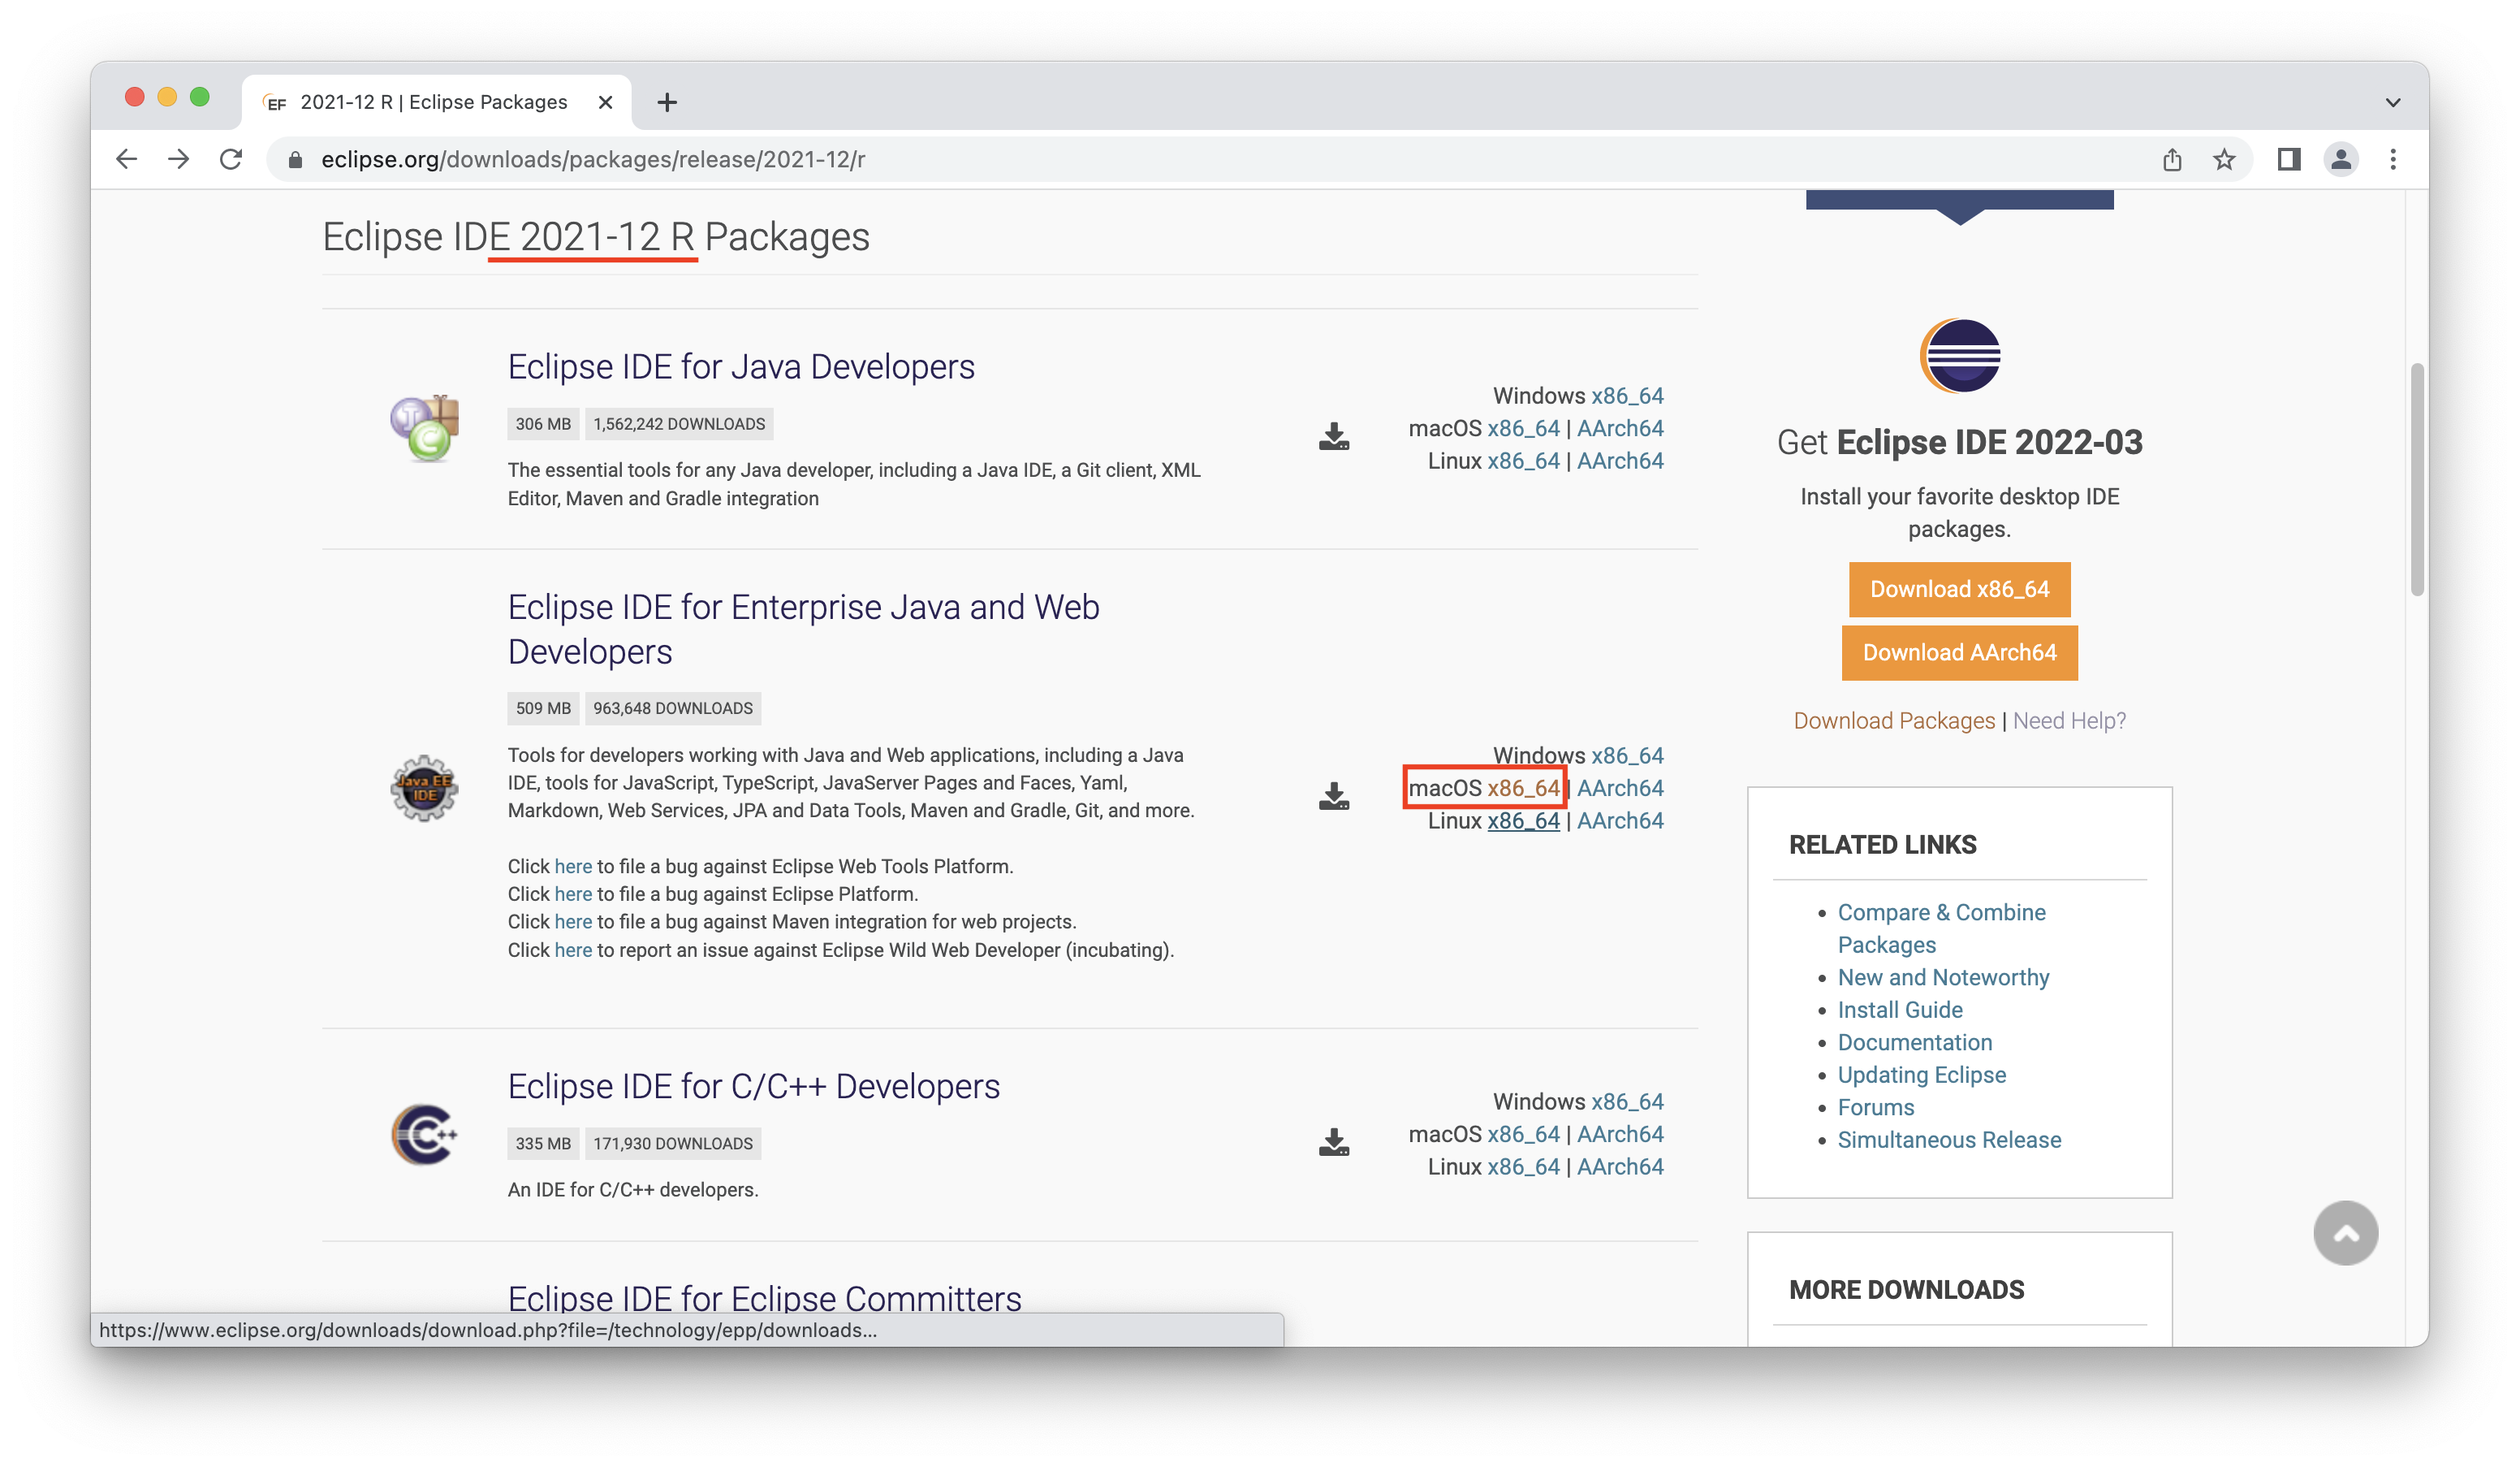
Task: Open Eclipse IDE for Eclipse Committers title
Action: pyautogui.click(x=764, y=1298)
